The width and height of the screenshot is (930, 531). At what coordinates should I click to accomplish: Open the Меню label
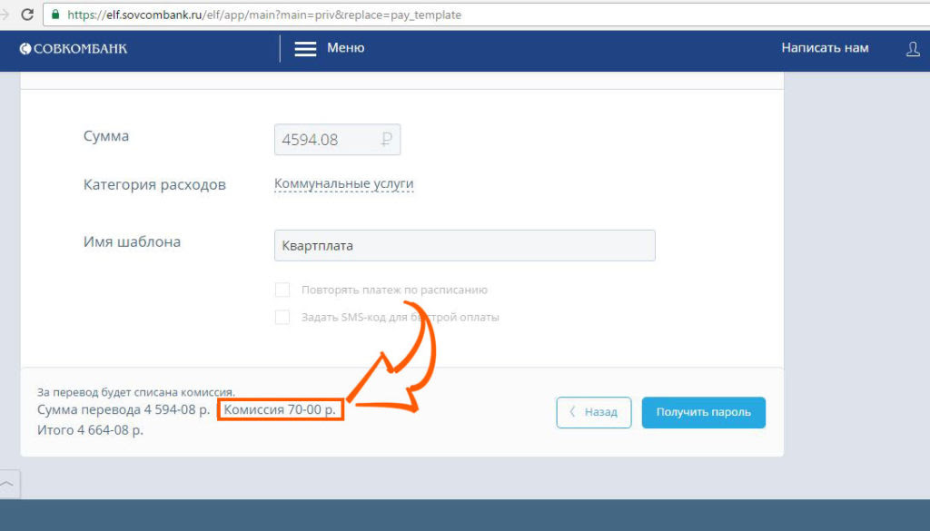pos(346,48)
